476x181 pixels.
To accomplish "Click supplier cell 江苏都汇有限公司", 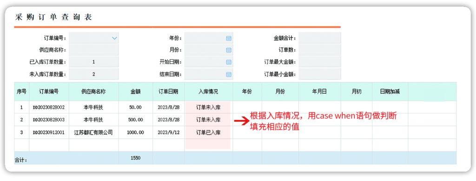I will [x=93, y=132].
